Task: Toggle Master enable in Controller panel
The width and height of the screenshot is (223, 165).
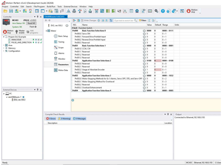Action: [20, 32]
